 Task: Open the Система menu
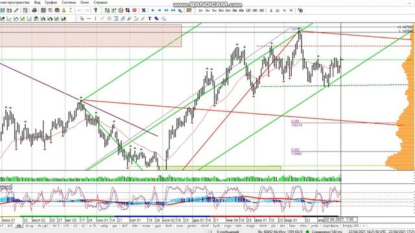pos(69,3)
